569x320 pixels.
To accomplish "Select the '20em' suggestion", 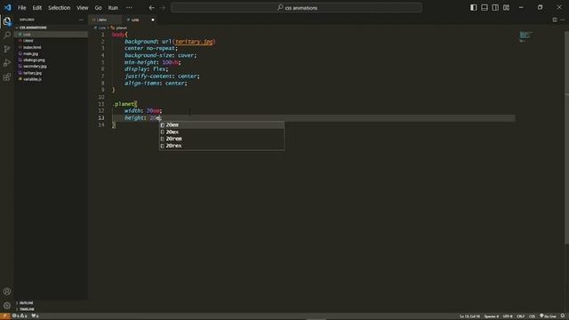I will 221,124.
